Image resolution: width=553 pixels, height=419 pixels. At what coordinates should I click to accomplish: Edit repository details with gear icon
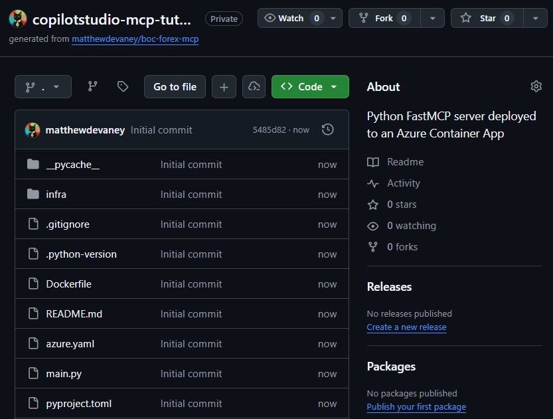pyautogui.click(x=536, y=86)
